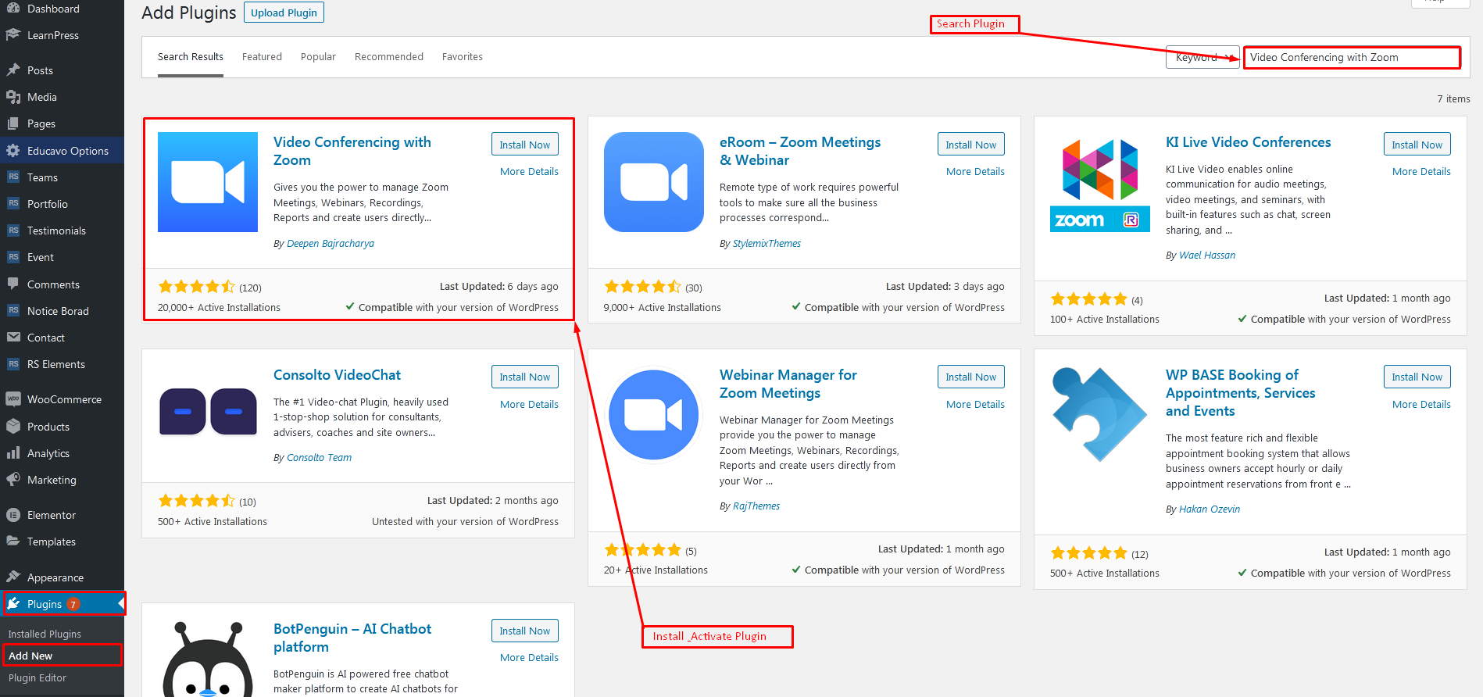Click author link Wael Hassan

pos(1207,256)
